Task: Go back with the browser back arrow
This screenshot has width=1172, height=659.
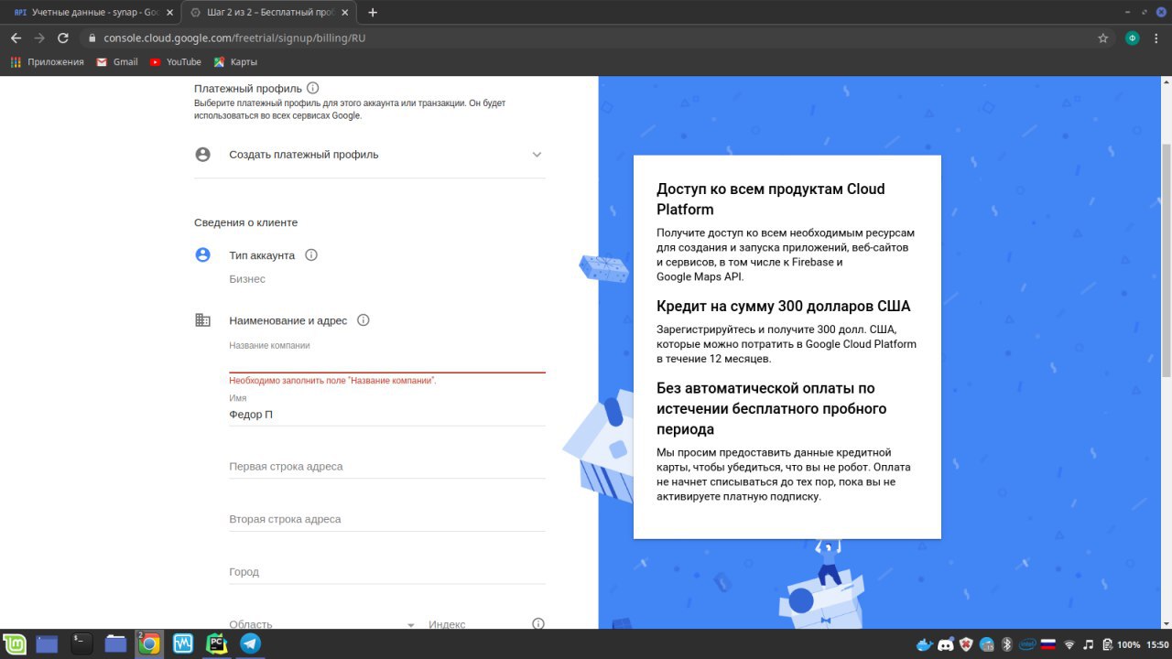Action: (x=16, y=38)
